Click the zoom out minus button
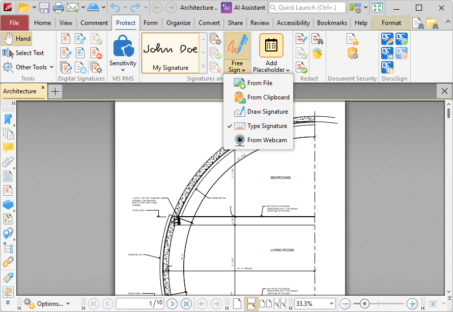The width and height of the screenshot is (453, 312). [345, 304]
